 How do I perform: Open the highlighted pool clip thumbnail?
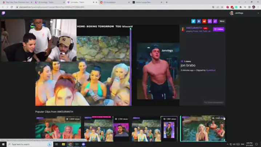click(203, 129)
